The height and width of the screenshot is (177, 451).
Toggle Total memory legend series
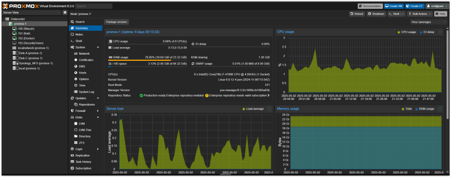[407, 109]
